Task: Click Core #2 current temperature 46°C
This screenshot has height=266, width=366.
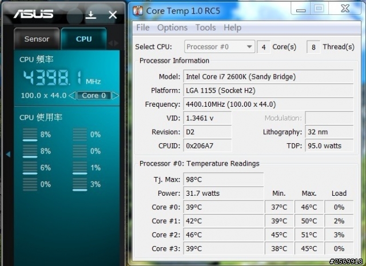Action: [x=224, y=235]
